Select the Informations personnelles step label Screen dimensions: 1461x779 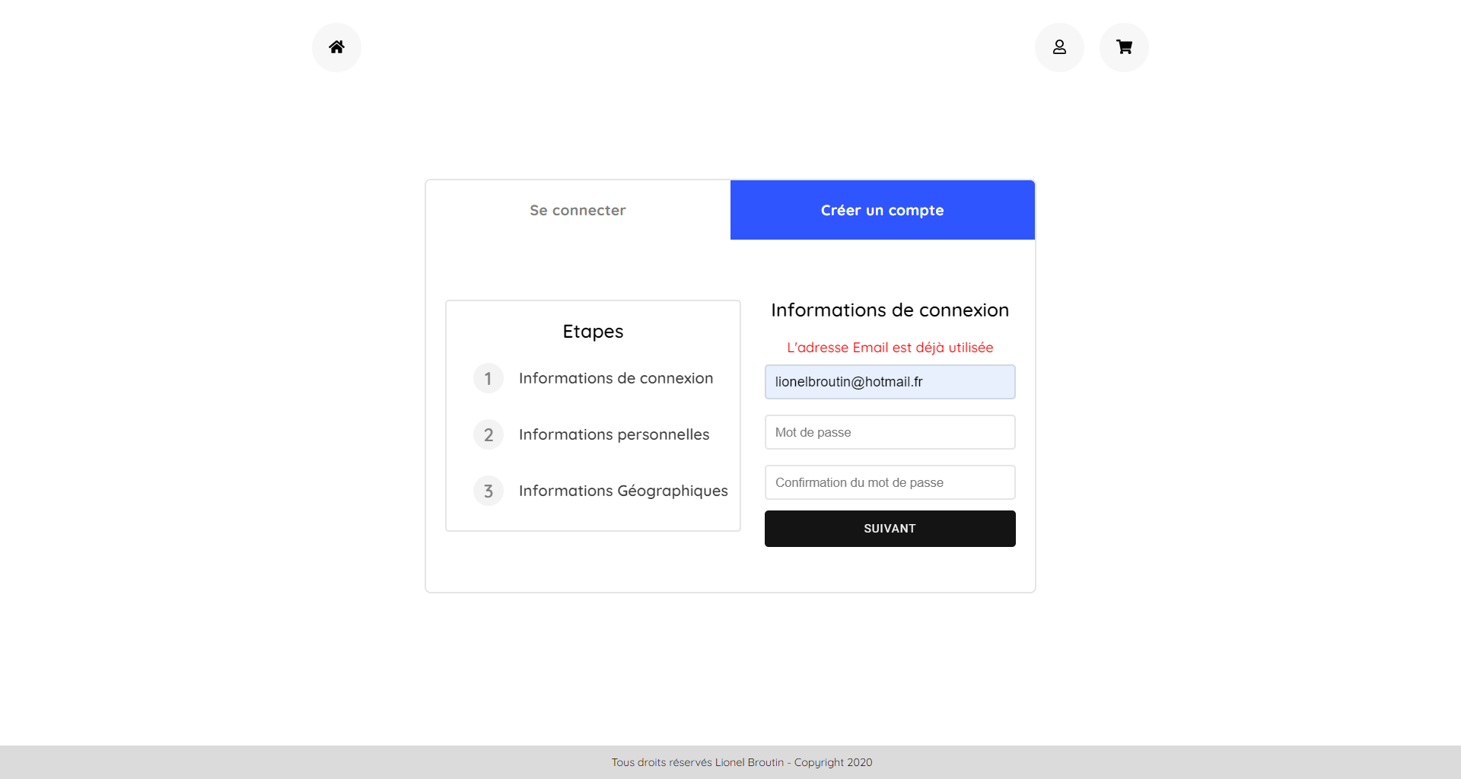(x=613, y=434)
